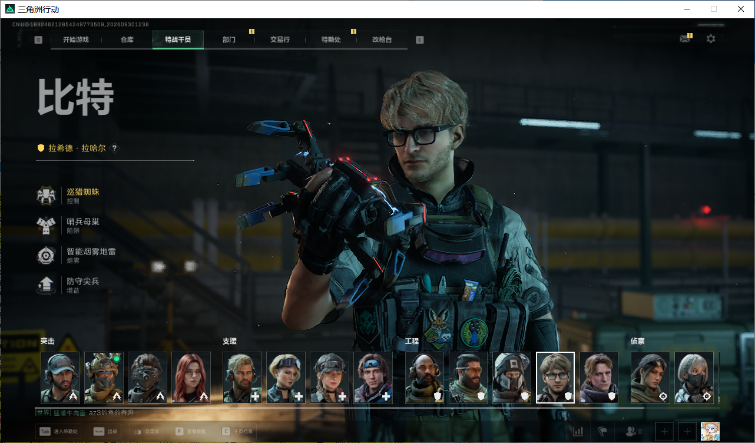This screenshot has width=755, height=443.
Task: Open the 干员档案 button
Action: pos(238,432)
